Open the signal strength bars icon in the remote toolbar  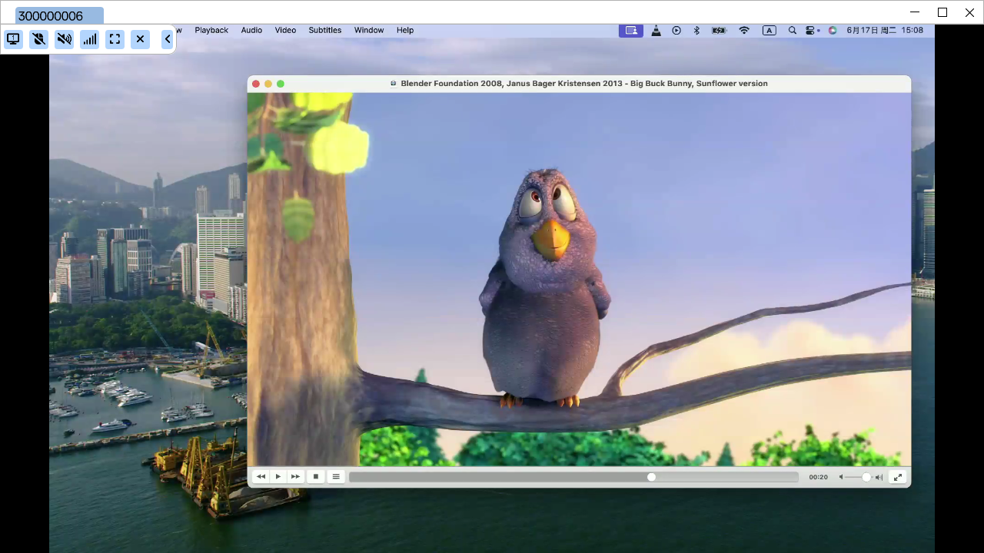[x=89, y=39]
